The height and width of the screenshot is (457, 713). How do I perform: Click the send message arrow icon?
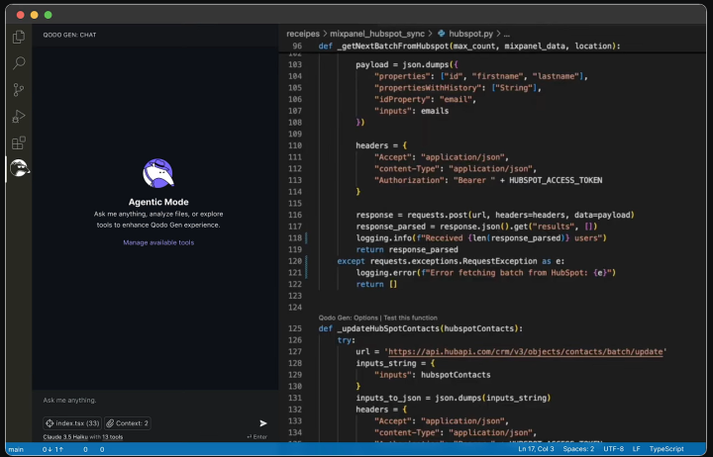pyautogui.click(x=263, y=423)
